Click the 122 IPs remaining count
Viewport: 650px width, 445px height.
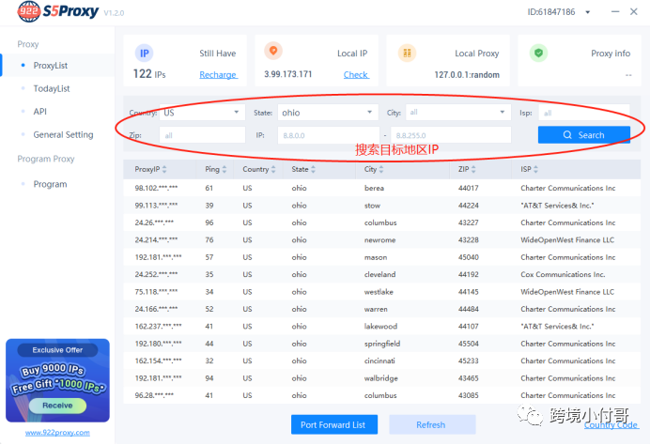click(149, 74)
